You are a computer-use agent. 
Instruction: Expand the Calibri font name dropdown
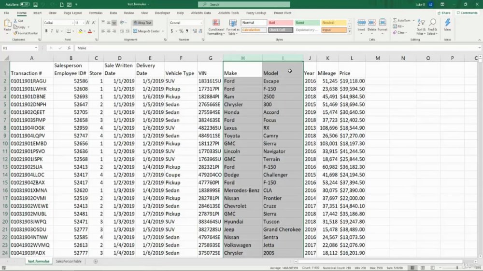pos(73,23)
